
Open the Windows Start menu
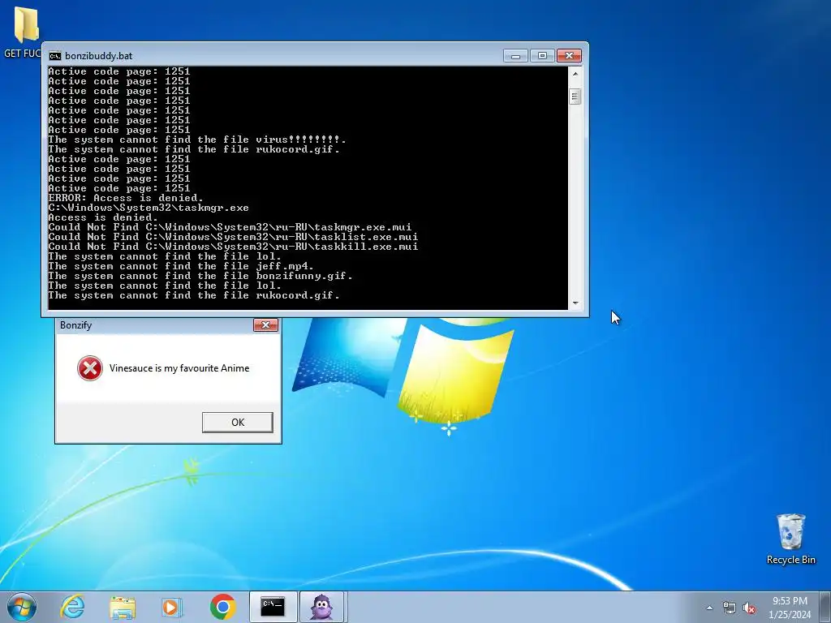(x=22, y=607)
